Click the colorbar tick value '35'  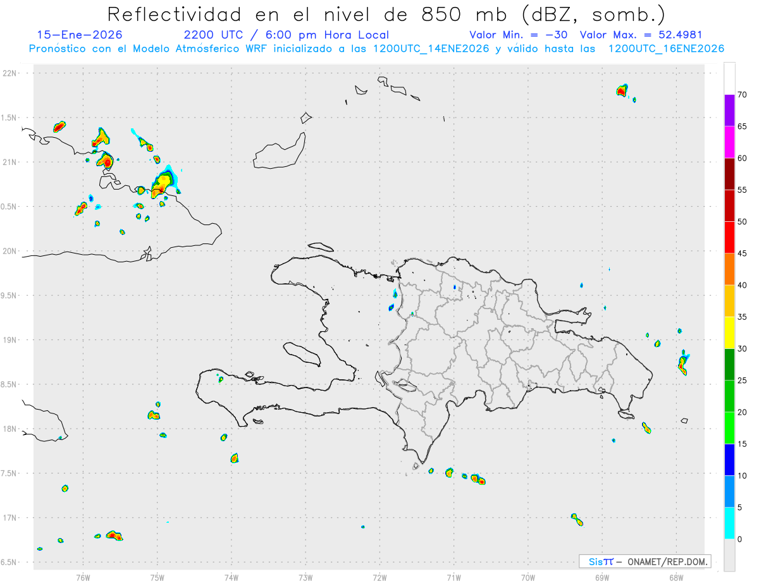[742, 317]
